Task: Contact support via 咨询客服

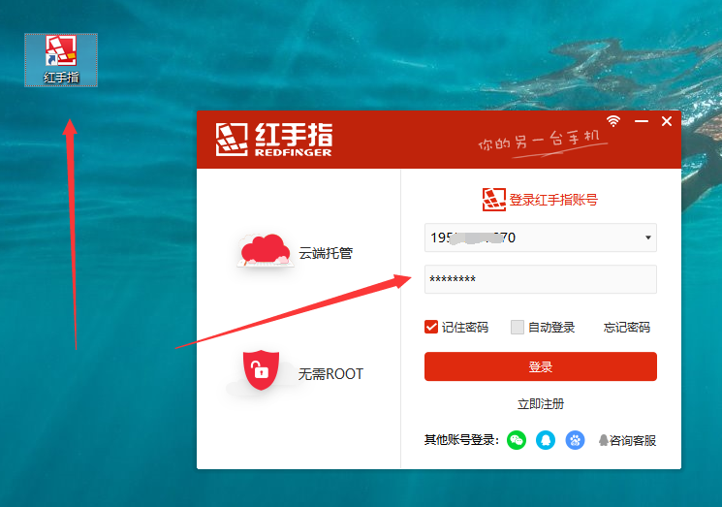Action: [x=627, y=440]
